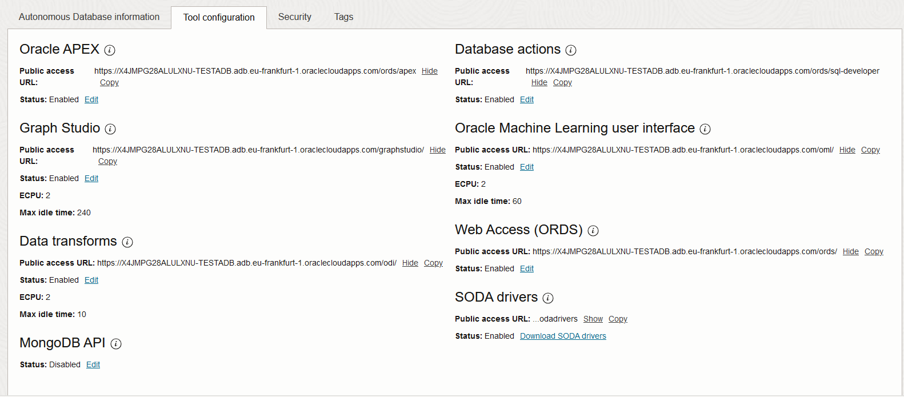Copy the Oracle APEX public access URL
This screenshot has width=904, height=397.
click(109, 82)
